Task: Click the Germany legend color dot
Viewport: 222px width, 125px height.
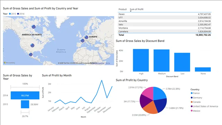Action: [x=191, y=98]
